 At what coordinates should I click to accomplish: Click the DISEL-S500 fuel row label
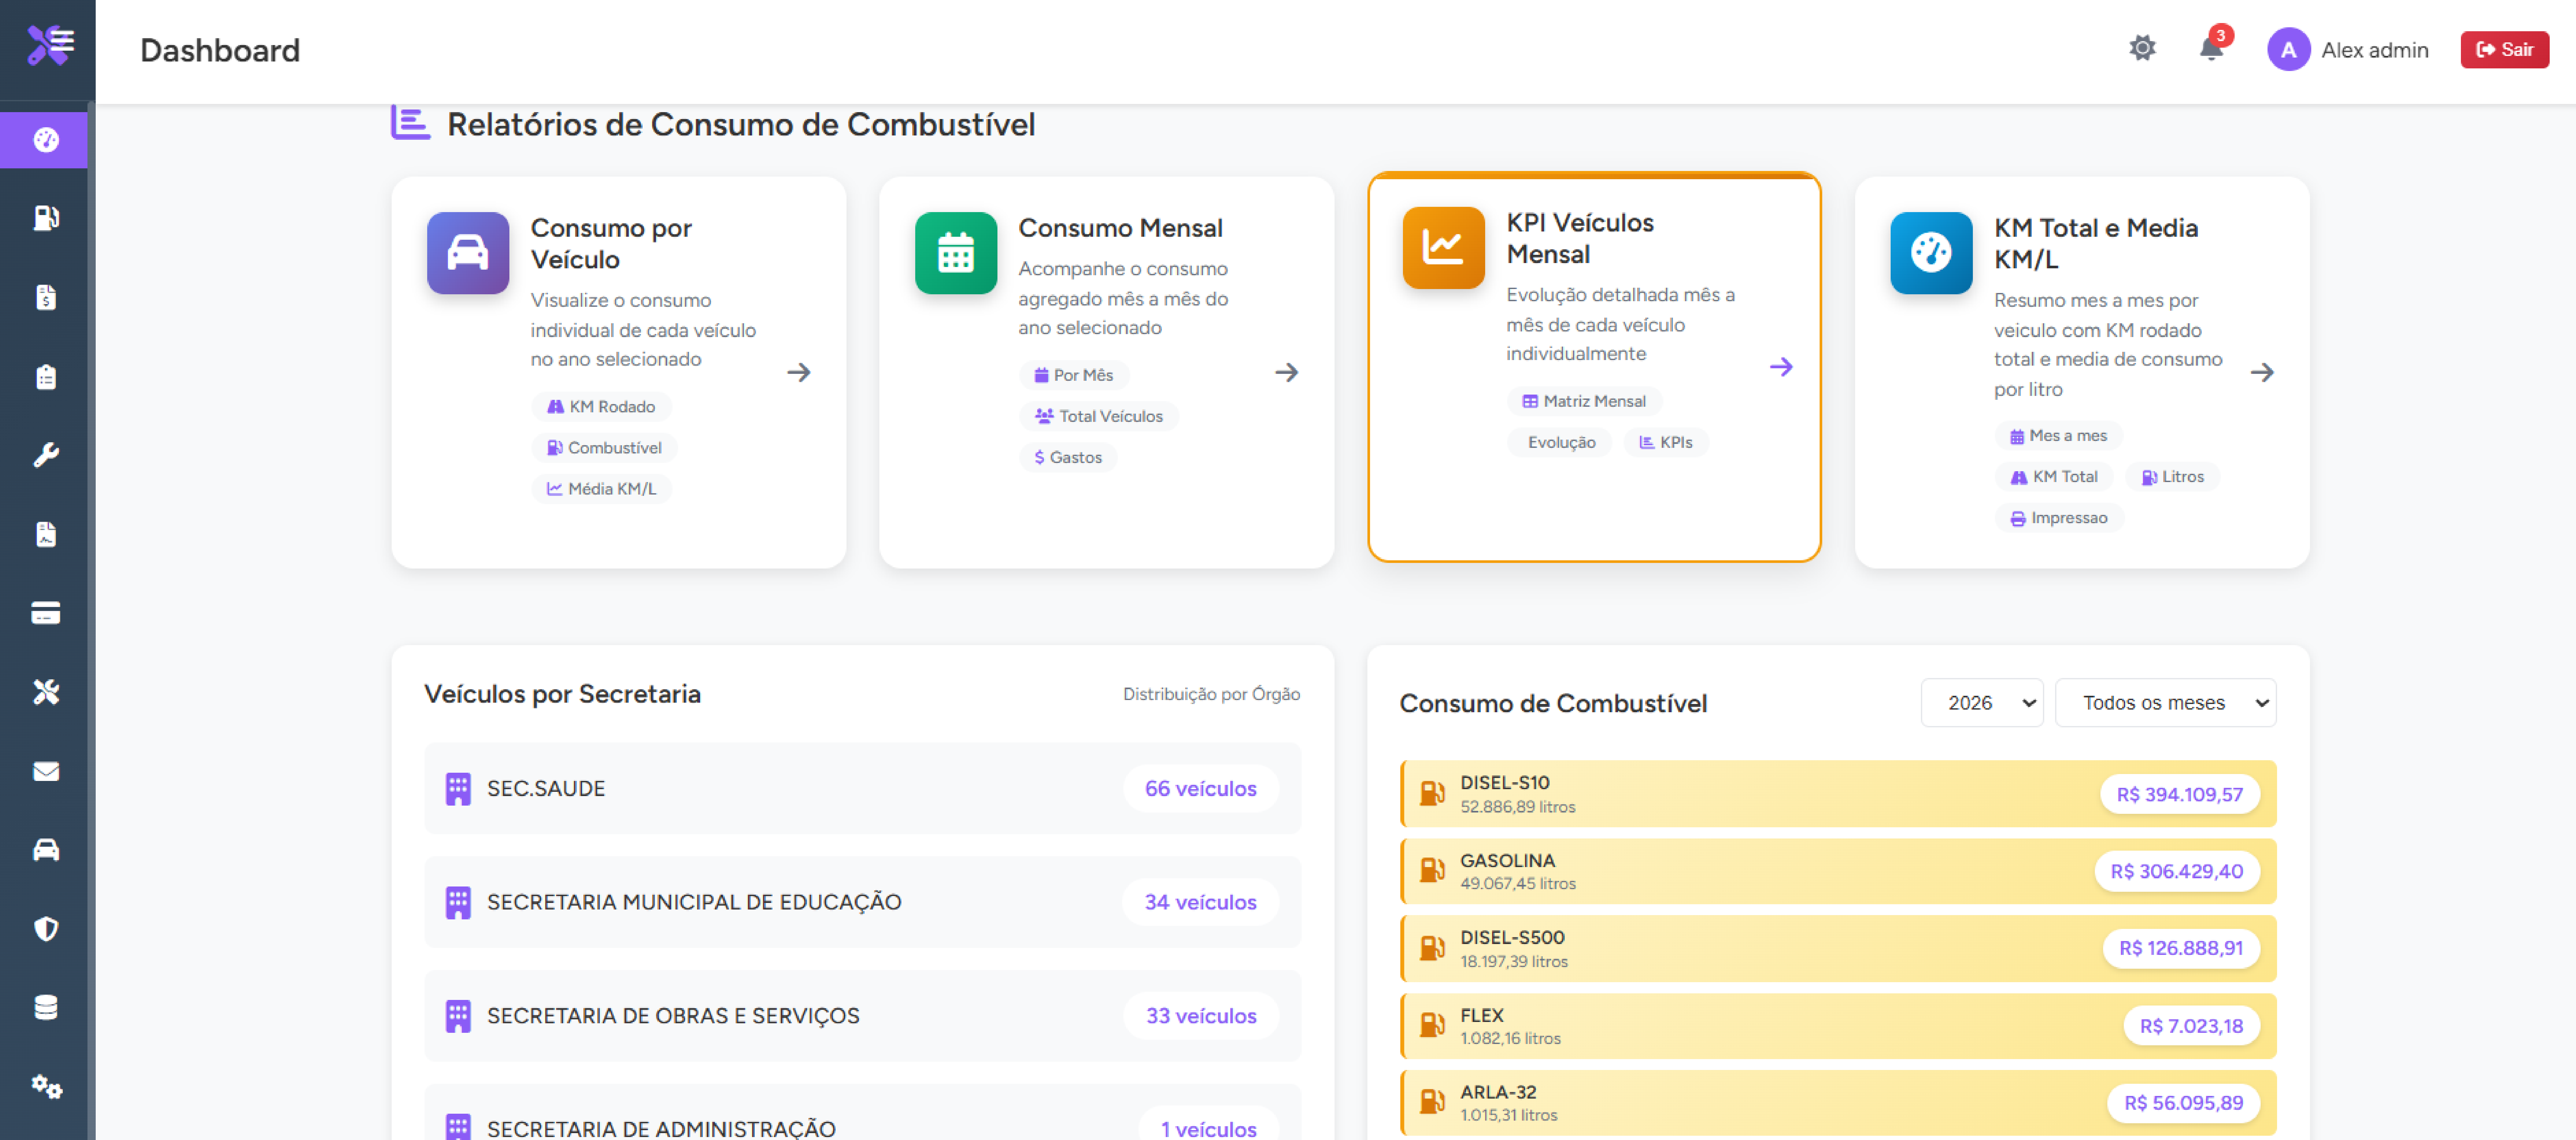1512,938
